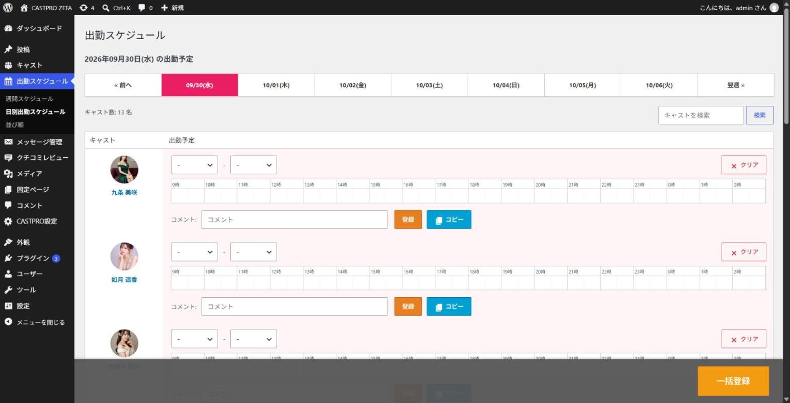
Task: Open CASTPRO設定 in the sidebar
Action: click(x=37, y=222)
